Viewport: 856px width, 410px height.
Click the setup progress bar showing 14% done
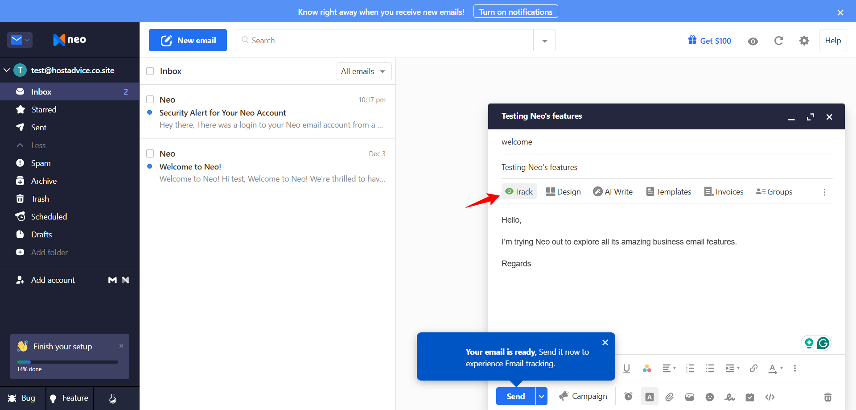click(x=67, y=362)
